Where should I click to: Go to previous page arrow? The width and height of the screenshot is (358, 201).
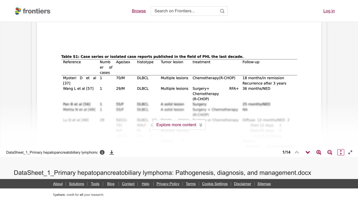(x=297, y=152)
